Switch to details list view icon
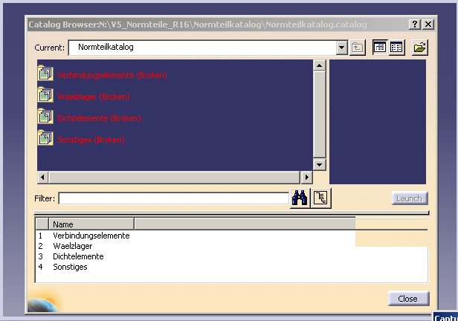Screen dimensions: 458x321 380,48
